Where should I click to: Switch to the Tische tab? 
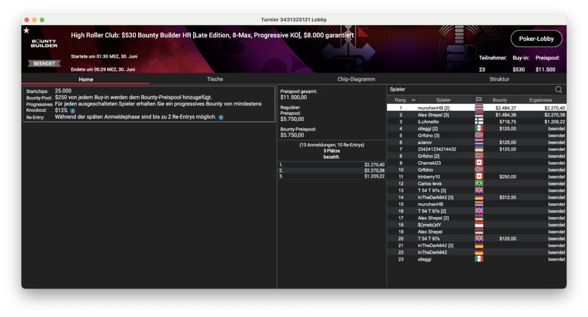215,79
